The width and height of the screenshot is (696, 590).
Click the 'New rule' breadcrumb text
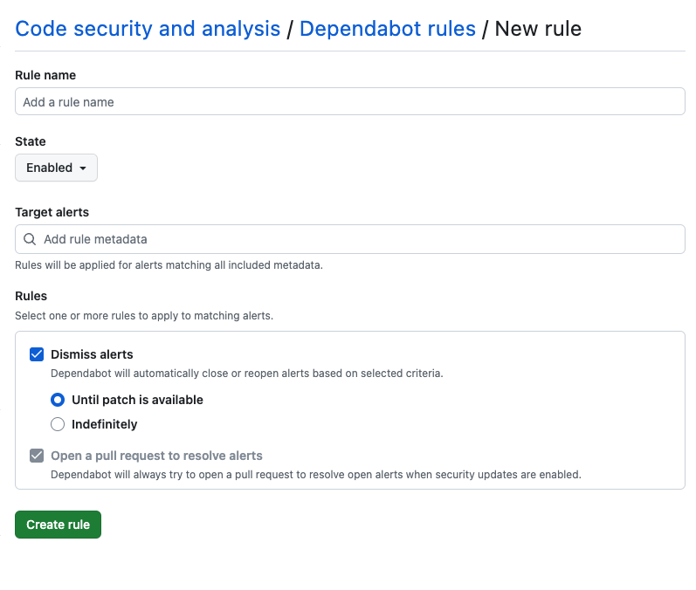(538, 29)
